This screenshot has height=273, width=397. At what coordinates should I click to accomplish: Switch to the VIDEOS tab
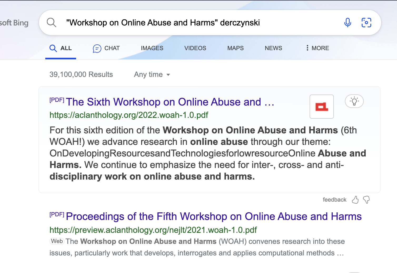pos(195,48)
